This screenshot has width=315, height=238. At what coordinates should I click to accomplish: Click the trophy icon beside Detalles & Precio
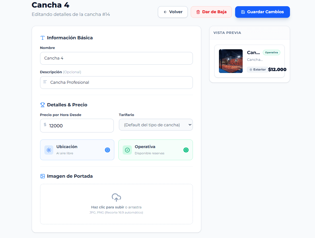pyautogui.click(x=43, y=104)
